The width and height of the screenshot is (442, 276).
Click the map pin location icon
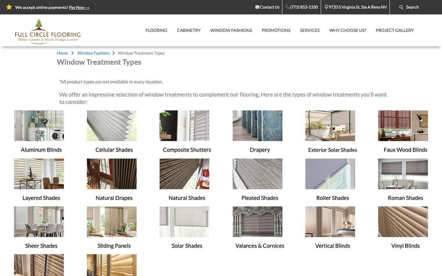326,7
